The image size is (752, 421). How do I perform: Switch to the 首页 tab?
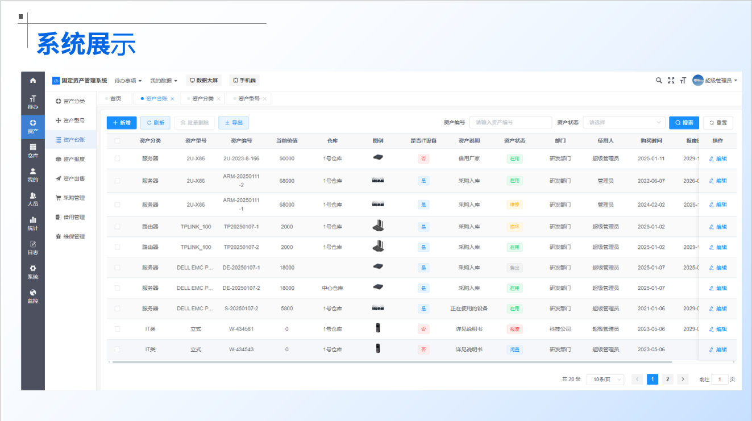coord(115,99)
